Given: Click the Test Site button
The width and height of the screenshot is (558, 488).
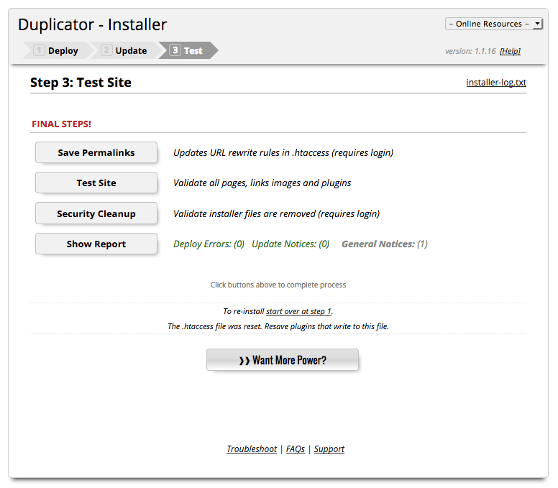Looking at the screenshot, I should [96, 183].
